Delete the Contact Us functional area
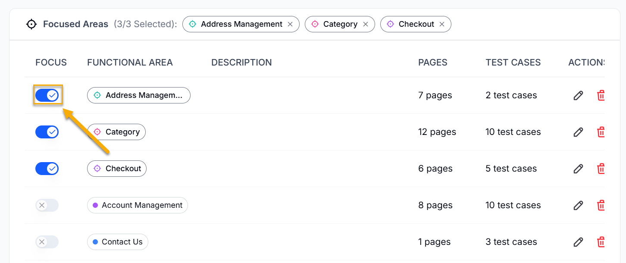Image resolution: width=626 pixels, height=263 pixels. click(601, 242)
